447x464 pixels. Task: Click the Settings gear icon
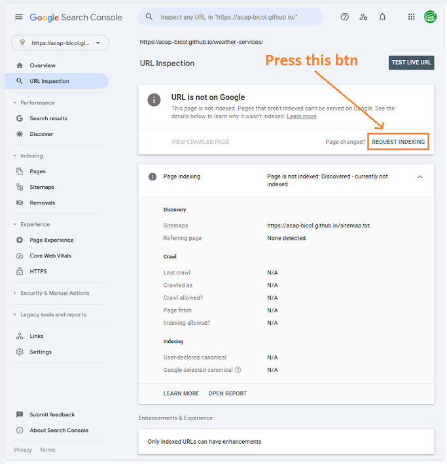20,352
